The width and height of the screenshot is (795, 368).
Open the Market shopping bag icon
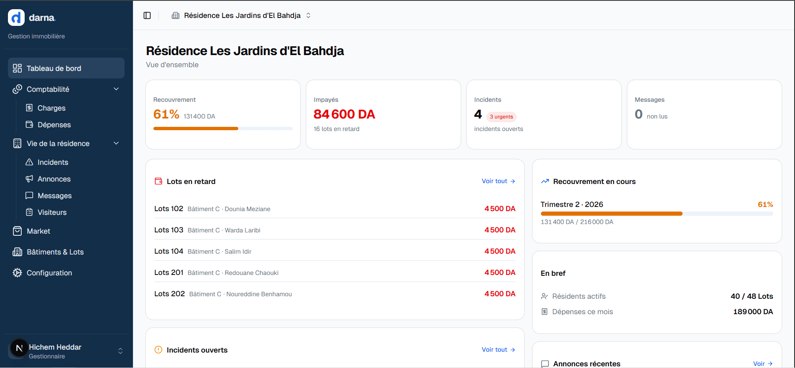click(x=17, y=231)
